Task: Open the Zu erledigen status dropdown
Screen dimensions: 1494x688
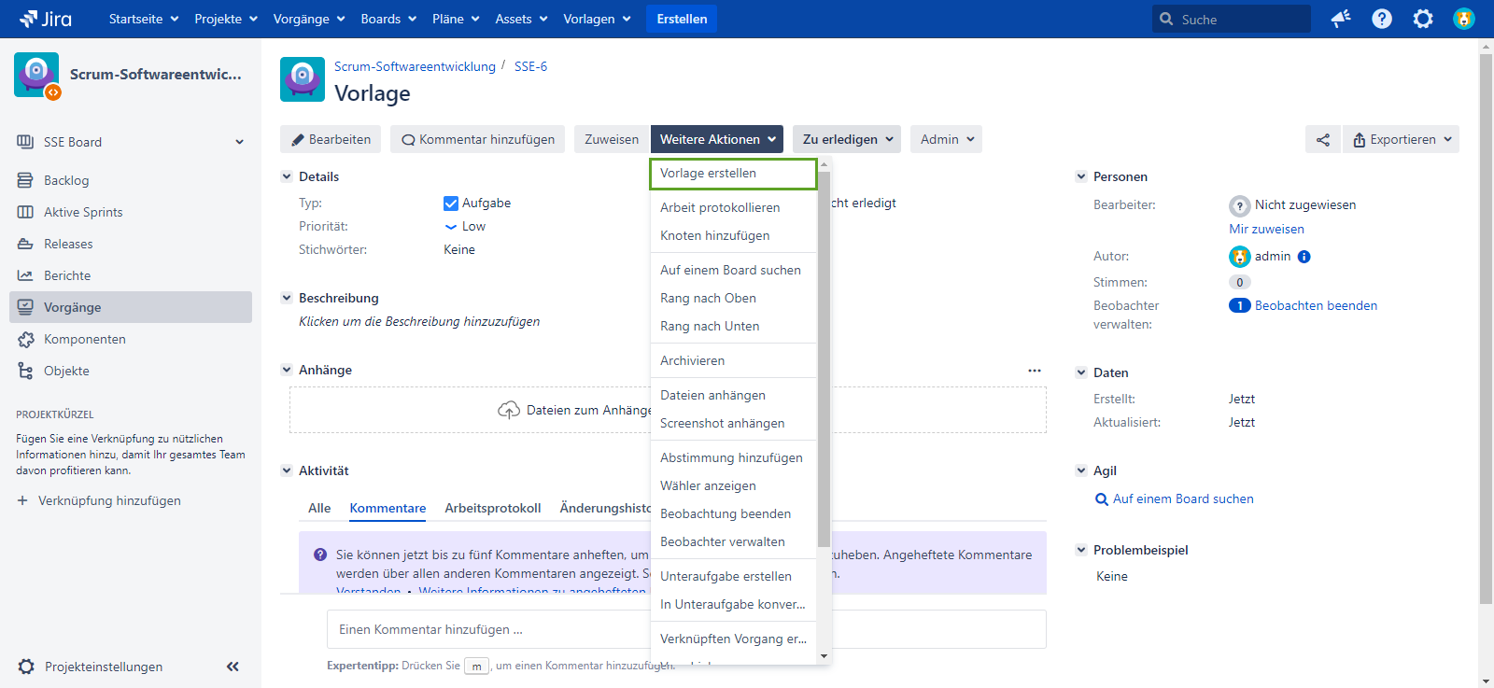Action: [847, 140]
